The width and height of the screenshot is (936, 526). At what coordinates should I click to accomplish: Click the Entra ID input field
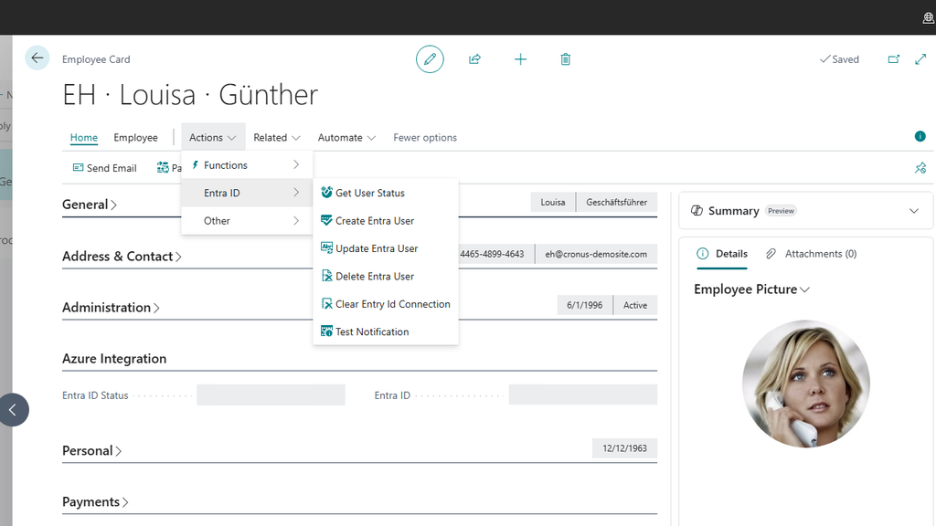tap(582, 394)
